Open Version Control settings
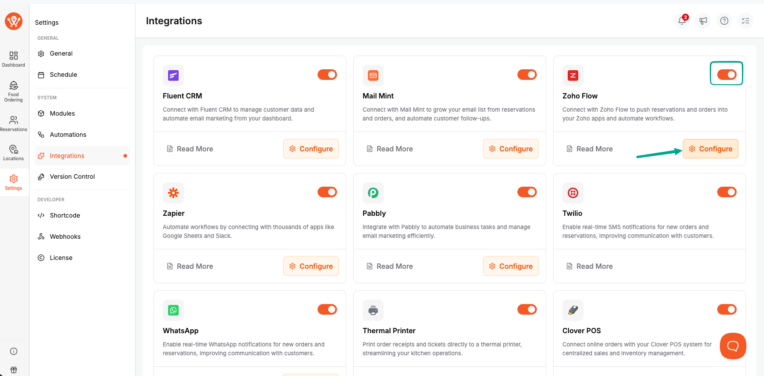764x376 pixels. click(82, 177)
